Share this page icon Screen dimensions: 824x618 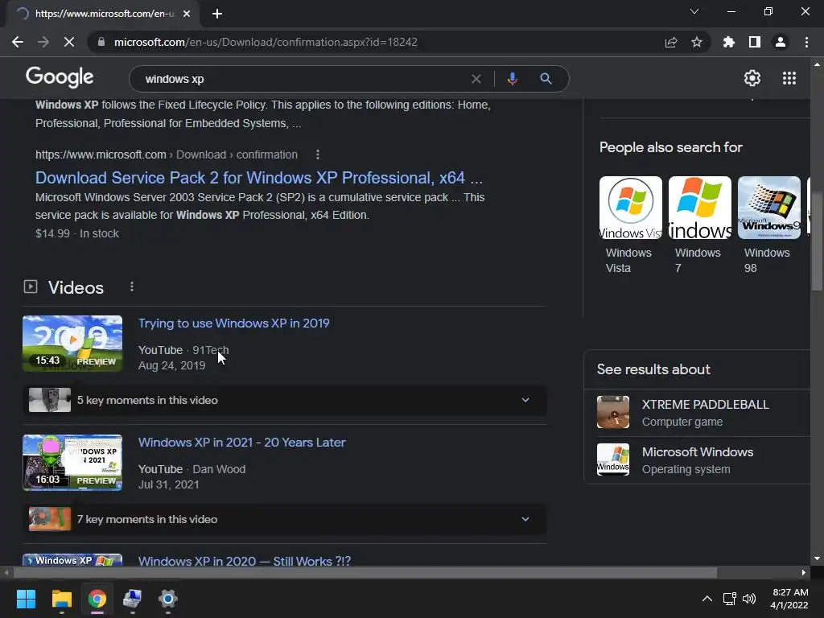pyautogui.click(x=671, y=42)
